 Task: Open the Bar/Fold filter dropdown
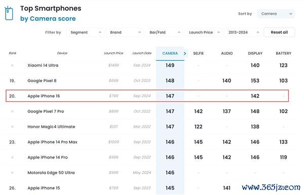click(164, 32)
